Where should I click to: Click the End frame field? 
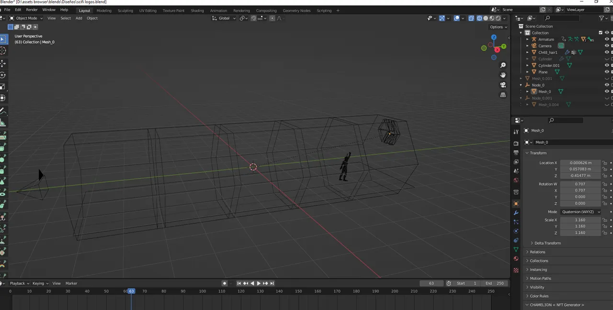pos(494,283)
